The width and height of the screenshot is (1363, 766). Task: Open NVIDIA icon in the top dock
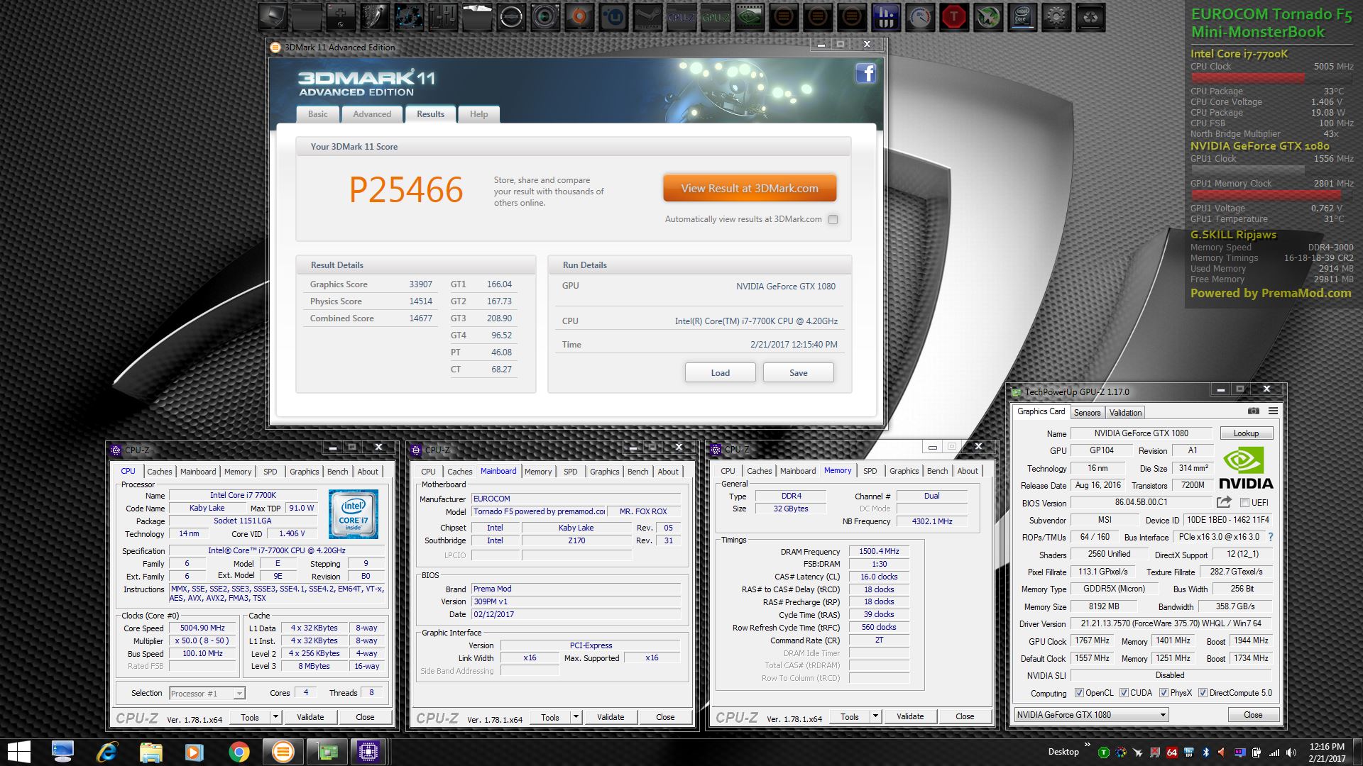(x=749, y=17)
